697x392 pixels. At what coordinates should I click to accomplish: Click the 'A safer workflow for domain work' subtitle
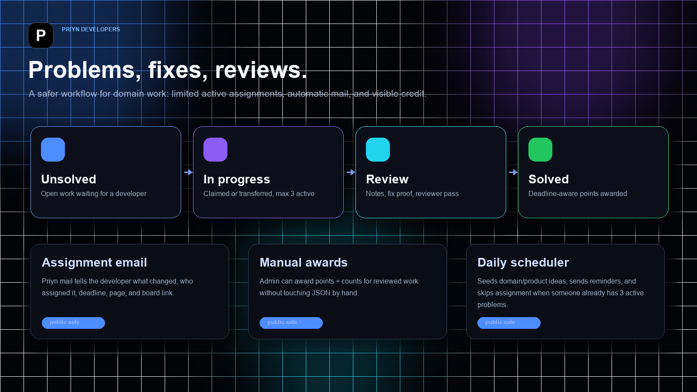(227, 94)
